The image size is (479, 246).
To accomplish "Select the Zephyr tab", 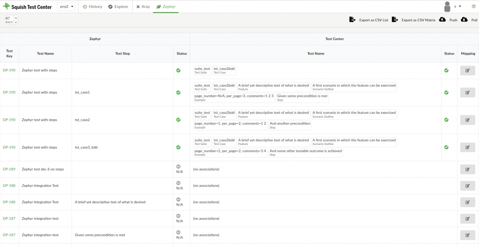I will coord(166,7).
